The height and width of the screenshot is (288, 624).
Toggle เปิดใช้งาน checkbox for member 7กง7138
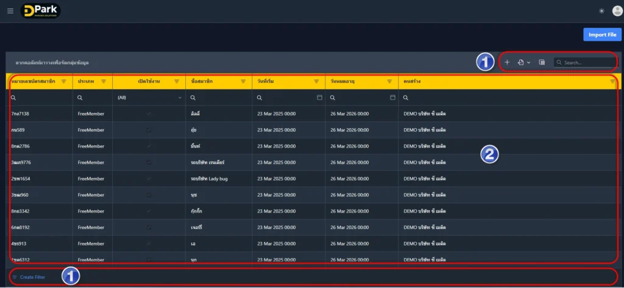tap(149, 114)
